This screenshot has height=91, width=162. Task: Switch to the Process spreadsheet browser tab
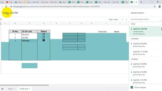point(81,2)
